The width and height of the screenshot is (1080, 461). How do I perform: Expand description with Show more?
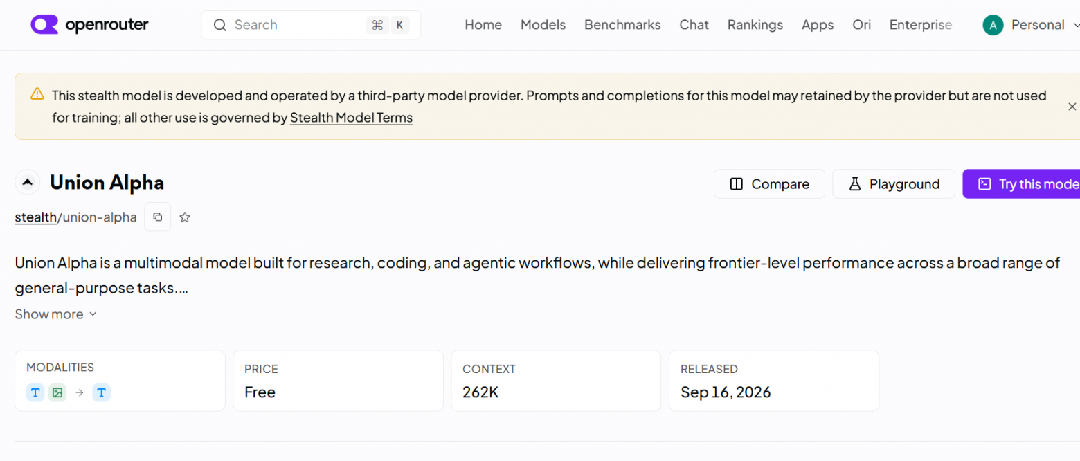[55, 314]
